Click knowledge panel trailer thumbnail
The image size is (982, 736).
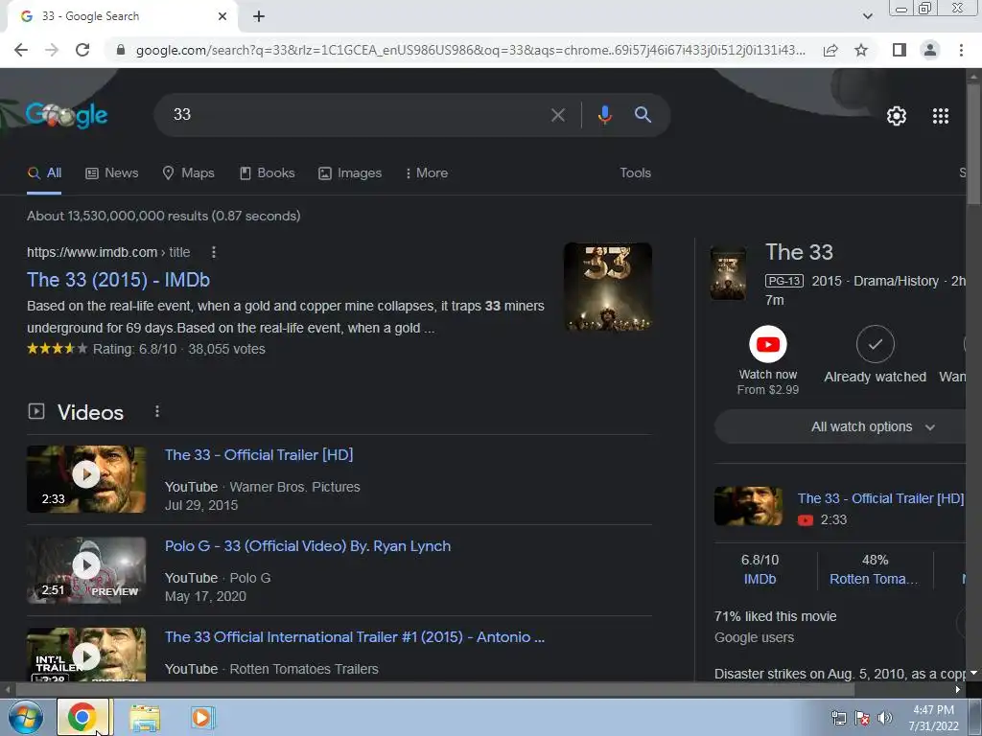[x=748, y=506]
